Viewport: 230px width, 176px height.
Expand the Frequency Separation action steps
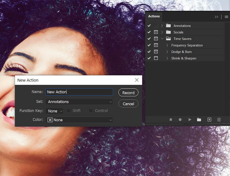pyautogui.click(x=167, y=45)
